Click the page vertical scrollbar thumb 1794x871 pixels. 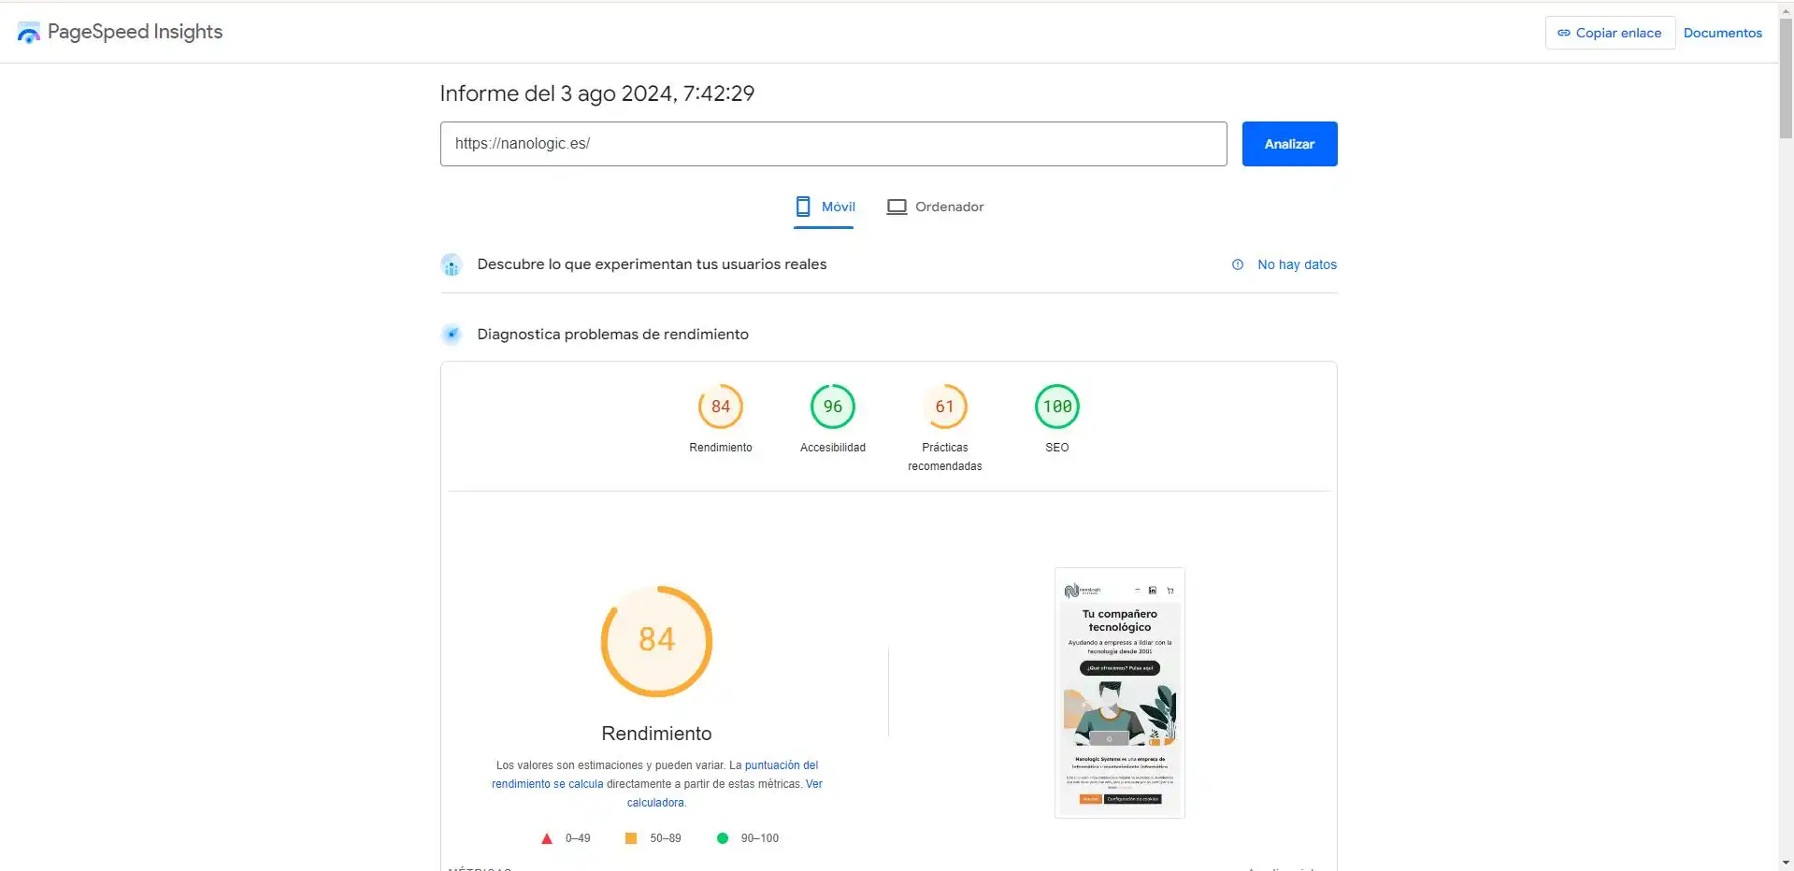tap(1786, 79)
